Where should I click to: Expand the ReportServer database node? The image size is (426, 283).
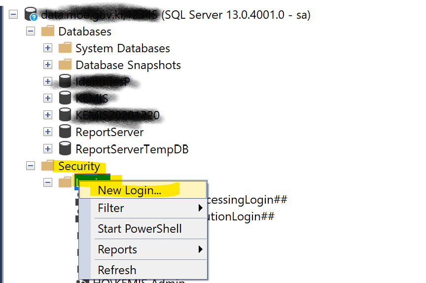point(48,132)
